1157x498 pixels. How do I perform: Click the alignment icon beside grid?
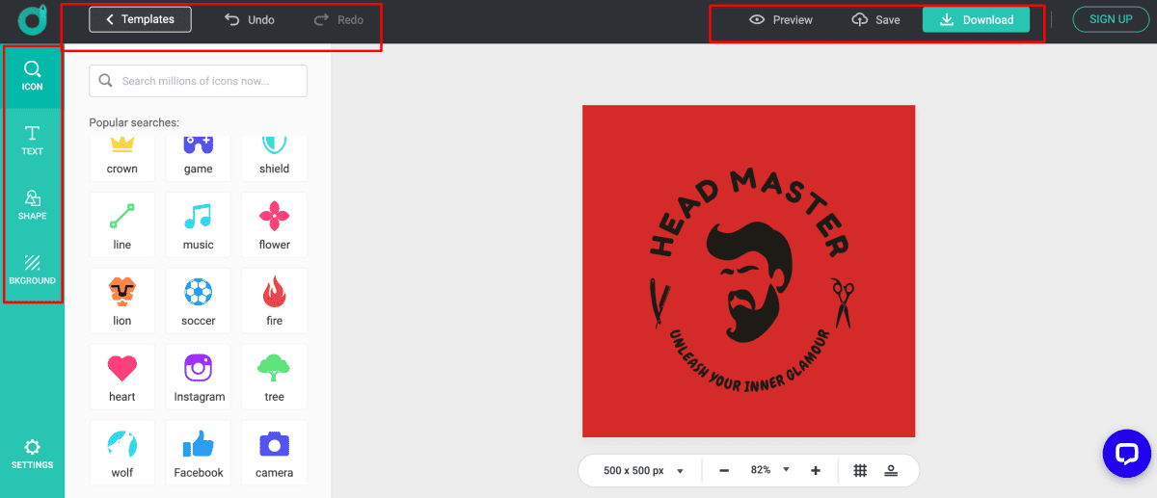point(891,470)
